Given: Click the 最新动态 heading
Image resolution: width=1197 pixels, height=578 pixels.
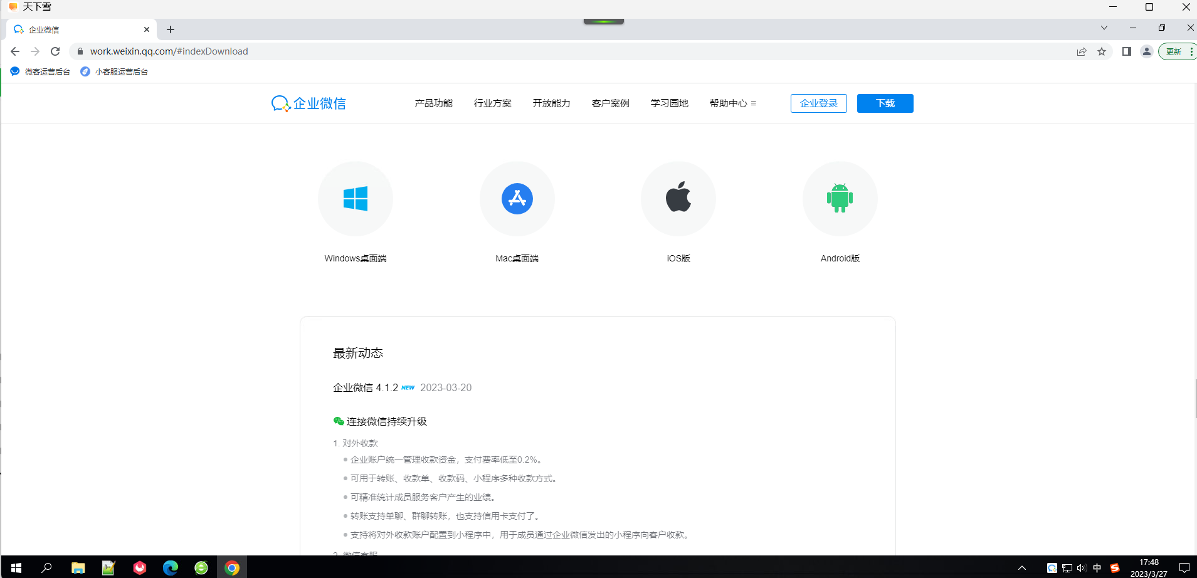Looking at the screenshot, I should click(358, 354).
